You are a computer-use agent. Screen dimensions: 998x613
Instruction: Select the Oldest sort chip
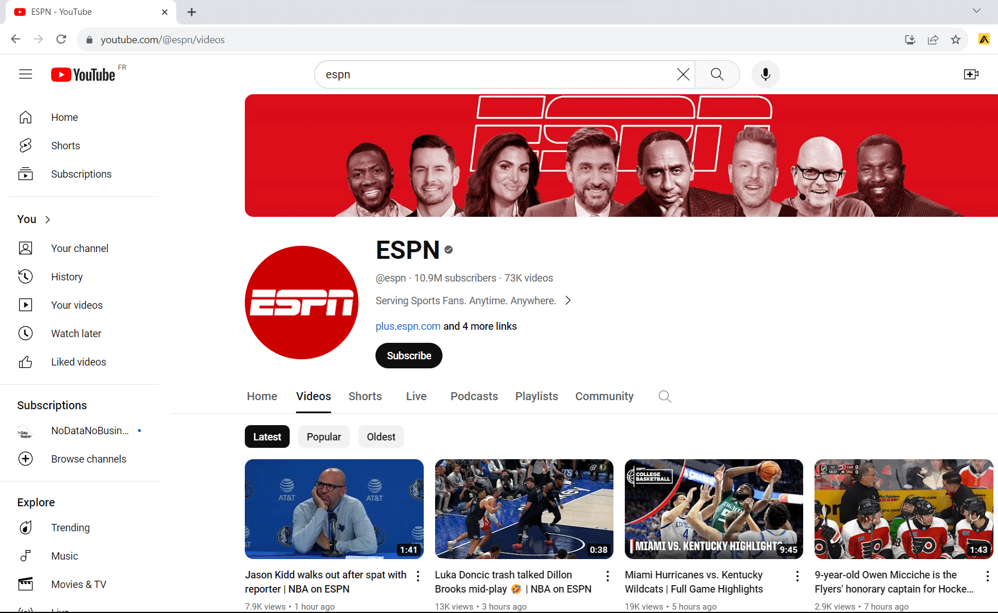tap(381, 437)
